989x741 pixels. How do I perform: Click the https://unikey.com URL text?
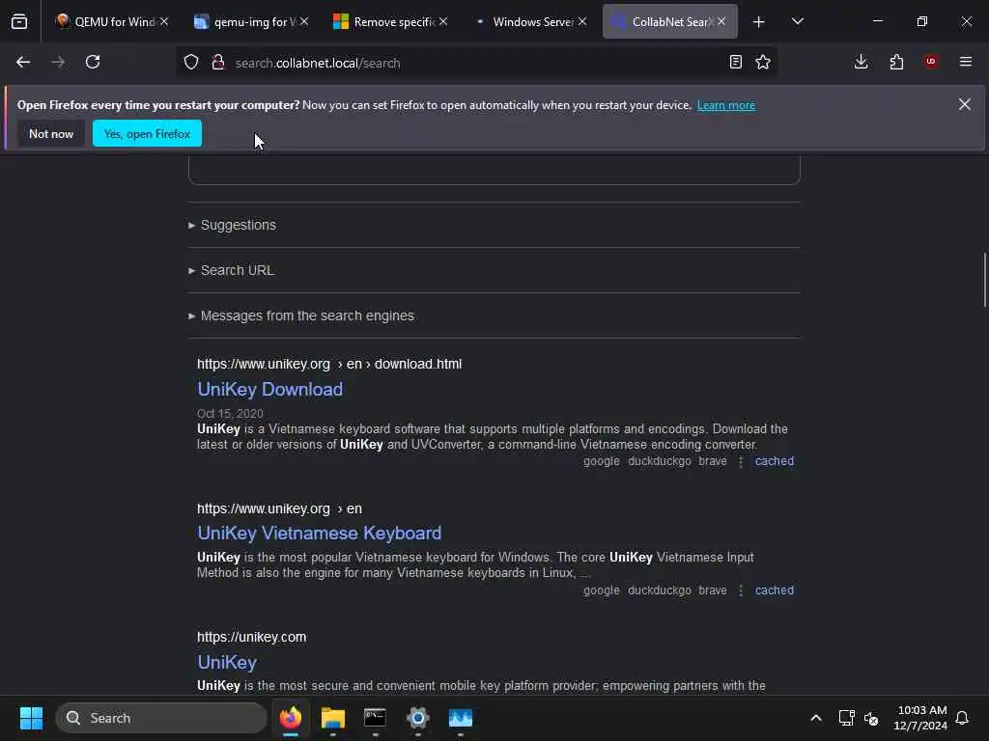coord(252,637)
